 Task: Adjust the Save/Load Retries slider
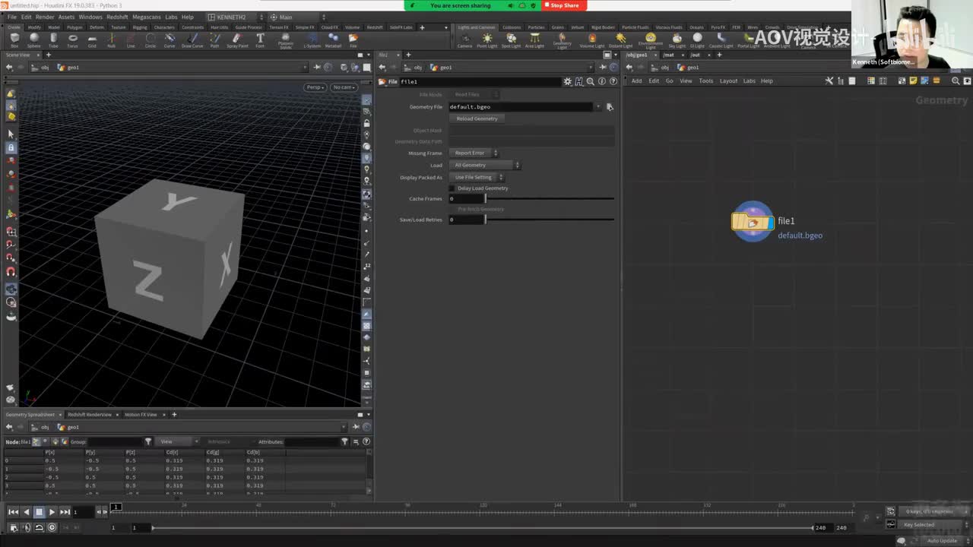coord(550,220)
